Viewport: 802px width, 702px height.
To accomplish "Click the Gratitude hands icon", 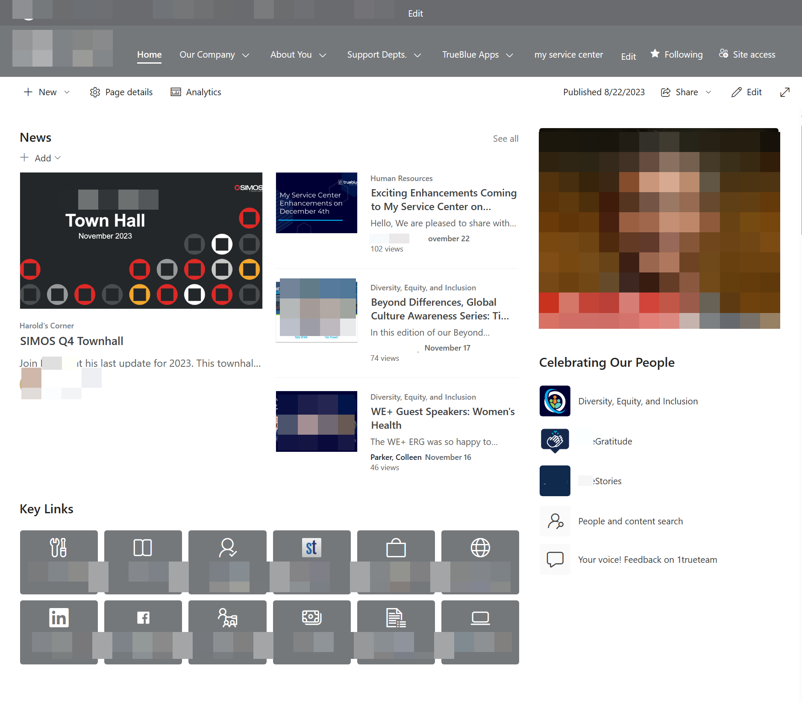I will pyautogui.click(x=555, y=441).
